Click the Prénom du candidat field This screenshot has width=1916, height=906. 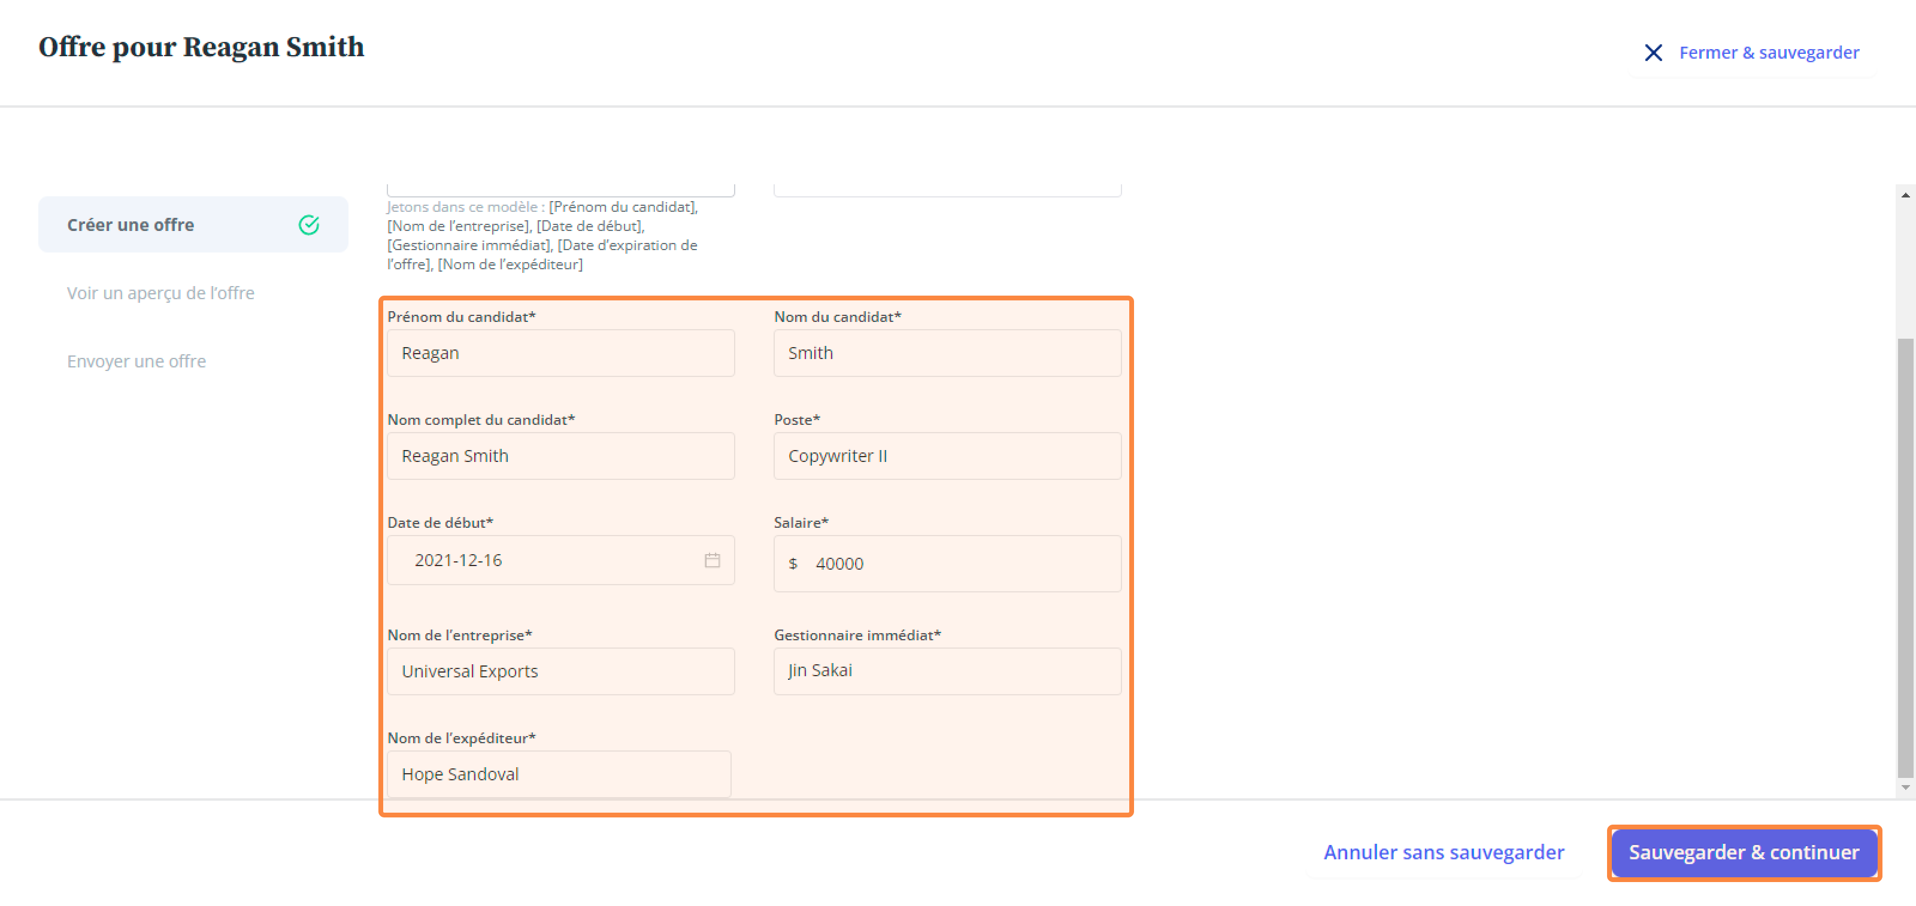coord(561,353)
